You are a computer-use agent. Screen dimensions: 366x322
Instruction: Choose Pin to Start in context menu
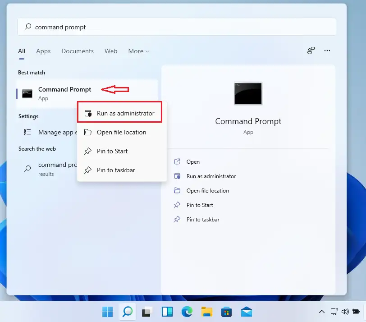point(112,151)
